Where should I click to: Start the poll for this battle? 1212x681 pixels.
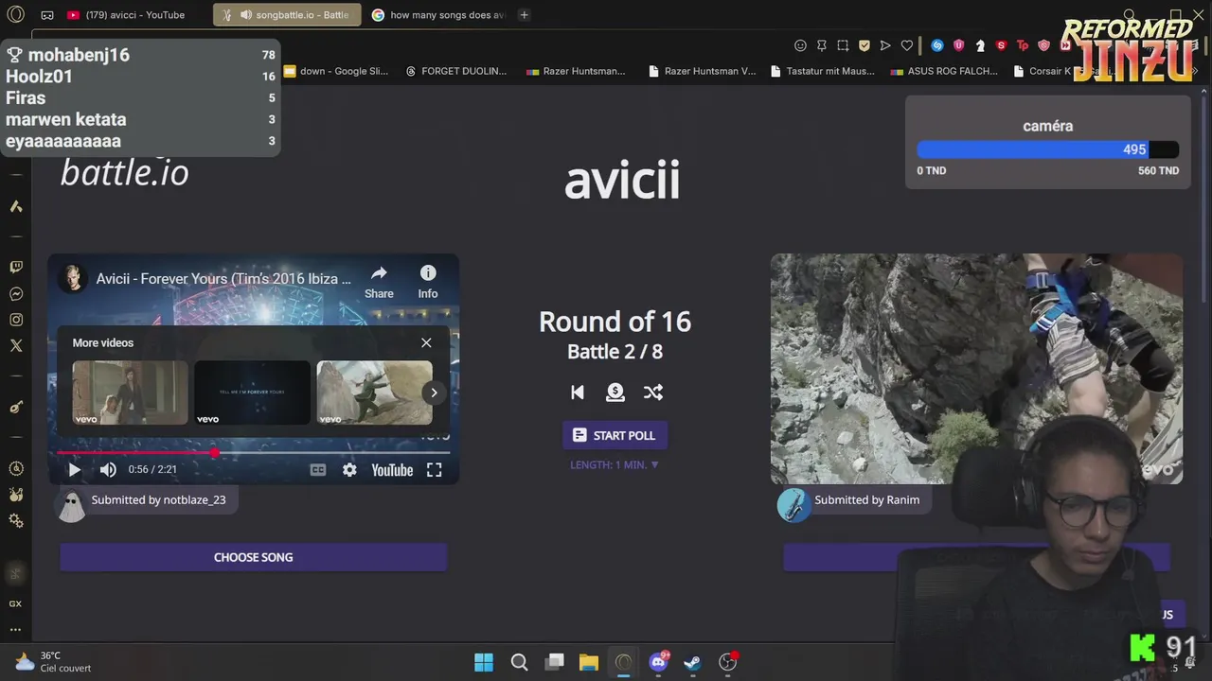coord(615,435)
